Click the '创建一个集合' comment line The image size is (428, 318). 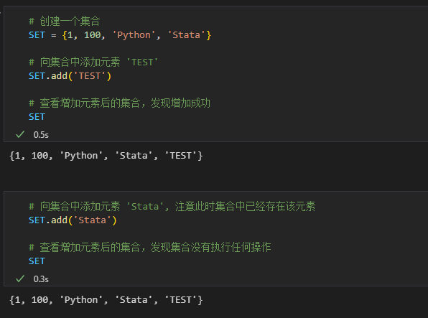[65, 22]
